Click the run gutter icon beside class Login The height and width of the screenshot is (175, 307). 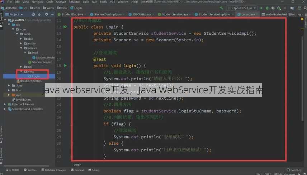(x=65, y=27)
